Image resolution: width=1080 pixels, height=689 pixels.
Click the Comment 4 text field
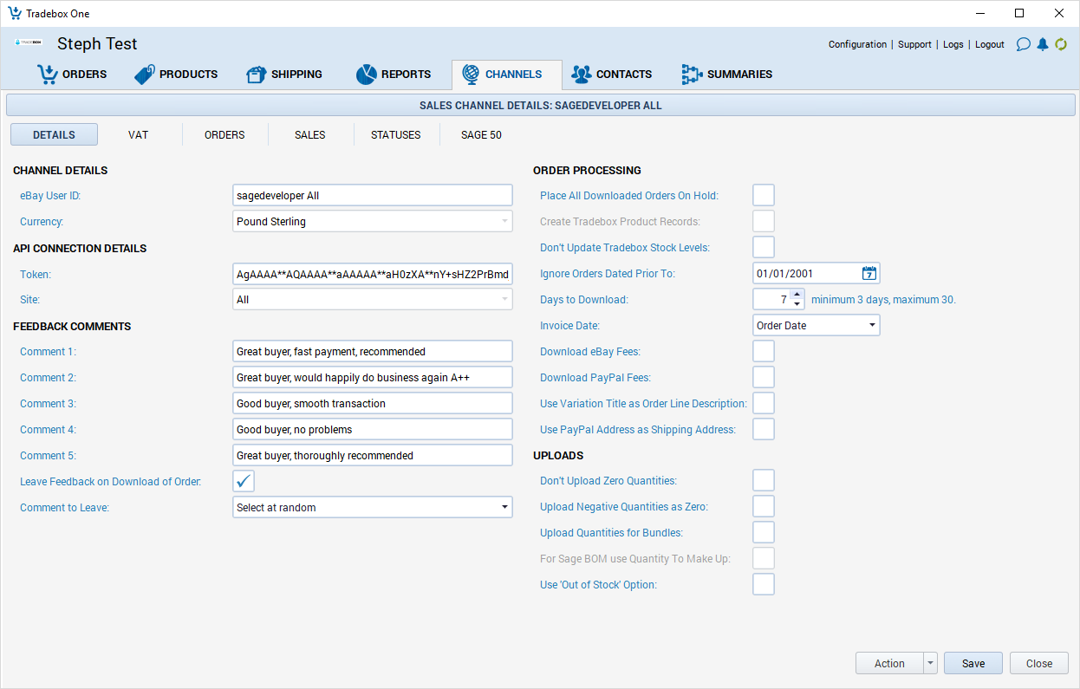[x=373, y=429]
